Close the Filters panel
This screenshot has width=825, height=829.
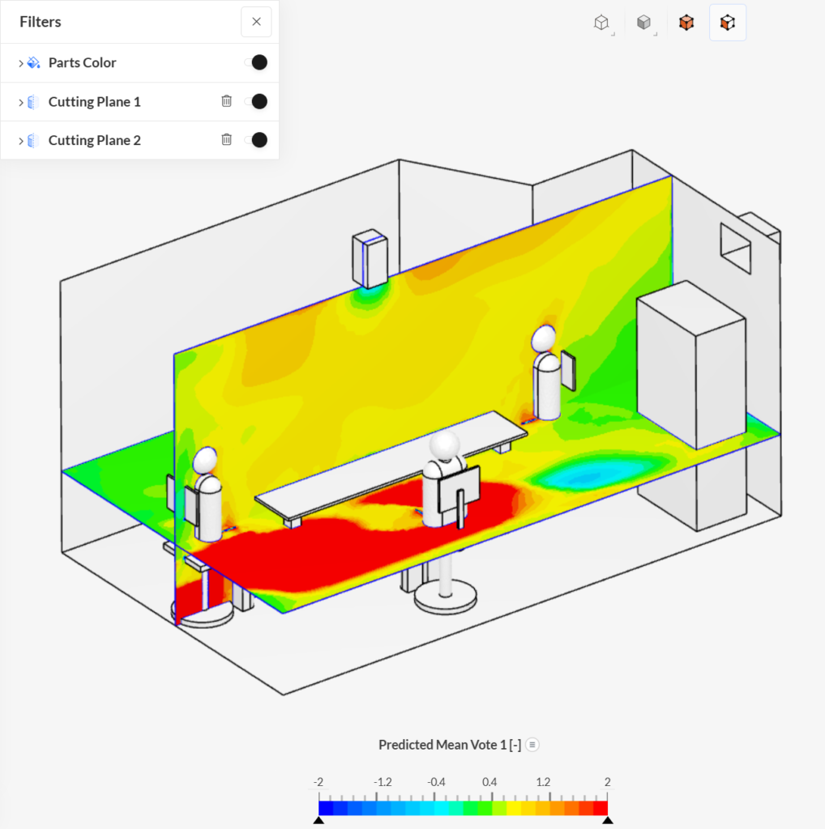click(x=256, y=22)
